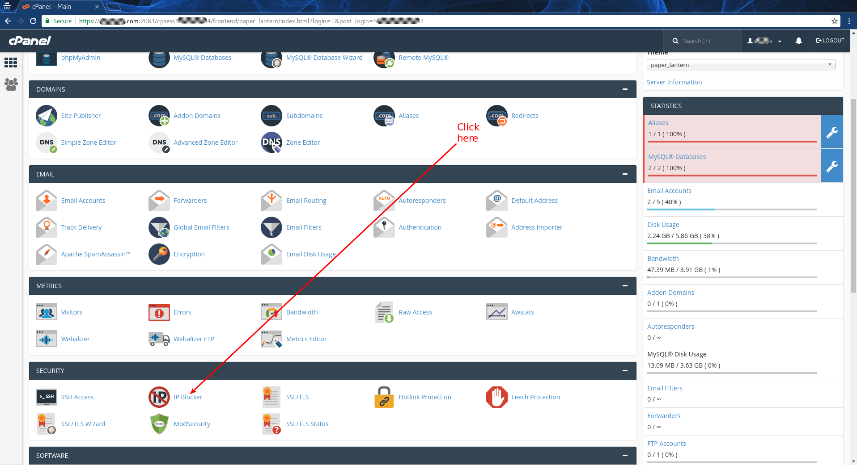This screenshot has width=857, height=465.
Task: Click the LOGOUT button
Action: 830,41
